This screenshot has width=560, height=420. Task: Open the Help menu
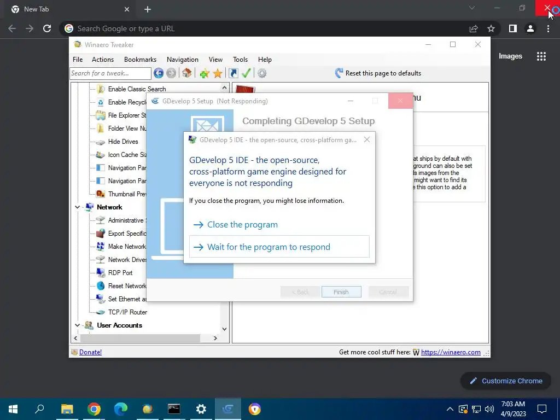click(x=265, y=59)
